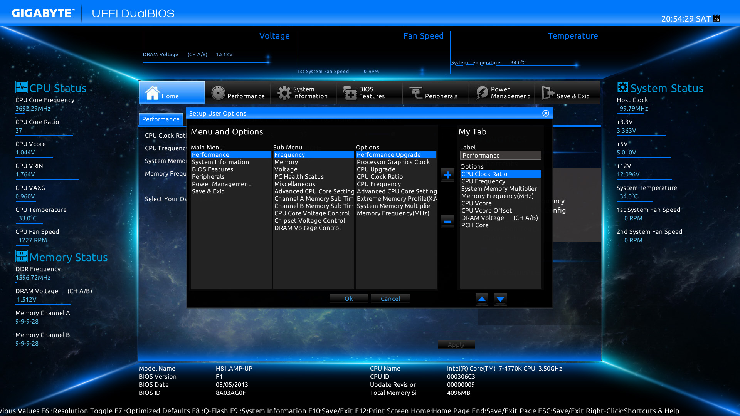Select CPU Upgrade in Options list

pyautogui.click(x=396, y=169)
